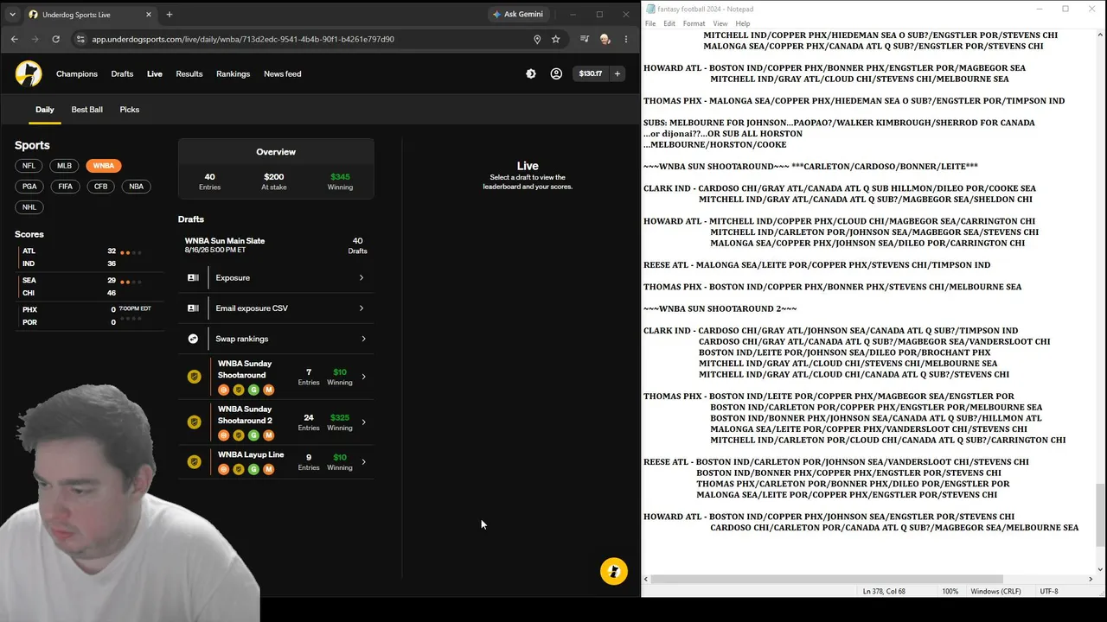Select the PGA sport filter
Screen dimensions: 1107x622
(29, 187)
